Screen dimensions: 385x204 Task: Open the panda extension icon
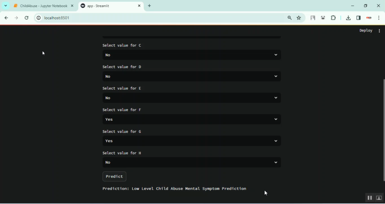click(x=323, y=18)
